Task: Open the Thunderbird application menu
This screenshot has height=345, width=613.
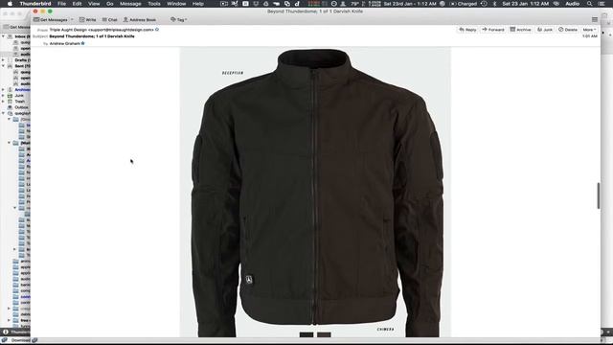Action: click(35, 4)
